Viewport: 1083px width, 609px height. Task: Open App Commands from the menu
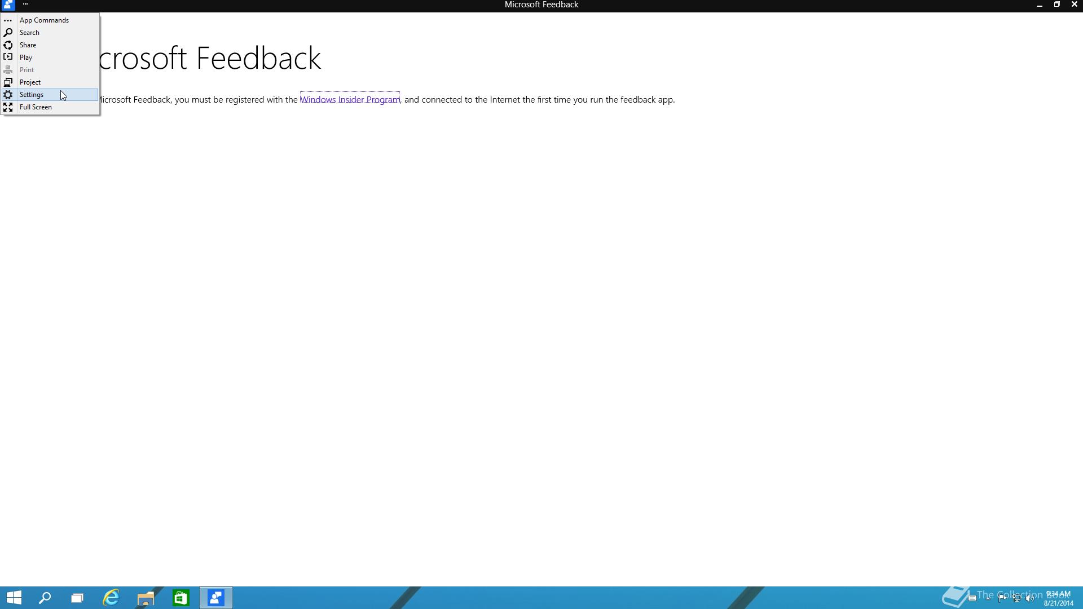(50, 20)
